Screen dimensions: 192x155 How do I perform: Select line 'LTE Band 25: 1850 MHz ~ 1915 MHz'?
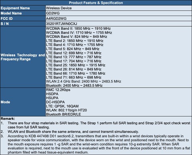(76, 65)
